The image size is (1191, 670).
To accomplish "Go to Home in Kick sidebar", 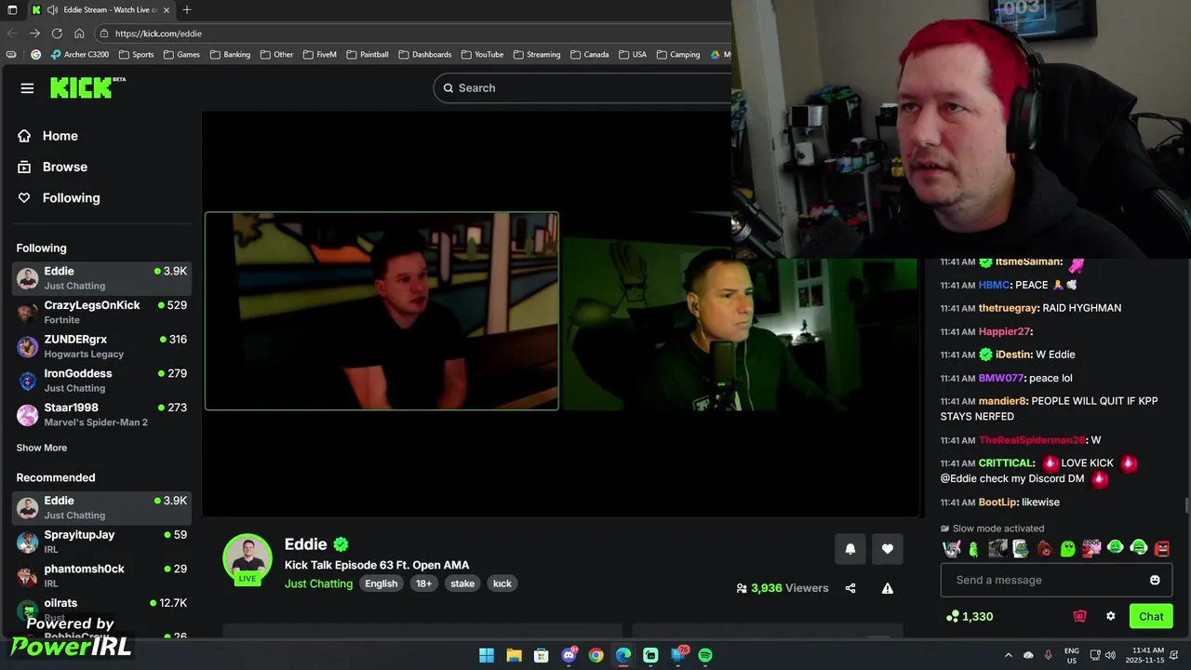I will pyautogui.click(x=47, y=136).
